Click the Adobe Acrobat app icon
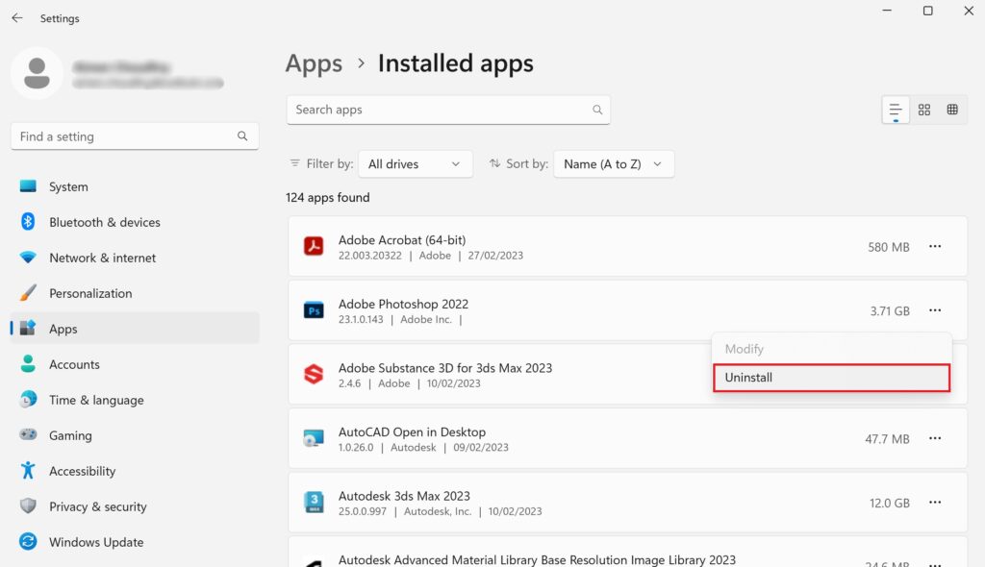 coord(314,247)
